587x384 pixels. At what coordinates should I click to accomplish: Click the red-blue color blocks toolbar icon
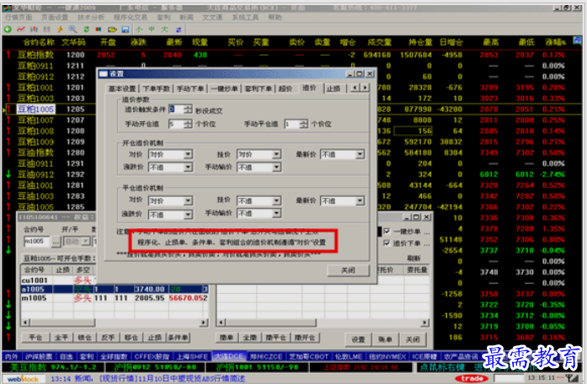click(99, 29)
